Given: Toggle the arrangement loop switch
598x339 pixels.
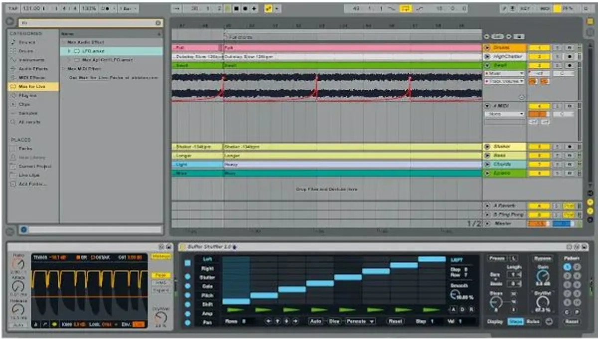Looking at the screenshot, I should 406,7.
